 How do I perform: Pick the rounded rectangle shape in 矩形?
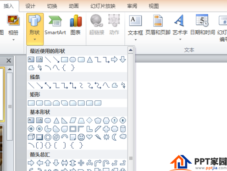[x=39, y=103]
